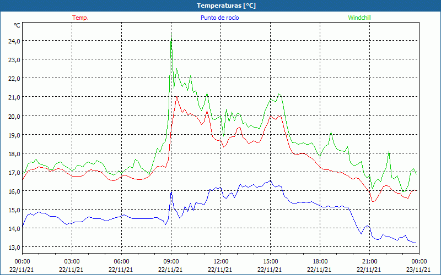Click the 17,0 y-axis value
441x275 pixels.
[x=14, y=172]
